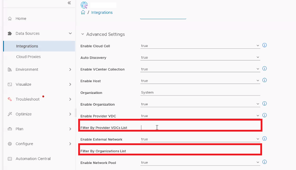Click info icon beside Enable Organization
Screen dimensions: 296x170
265,104
